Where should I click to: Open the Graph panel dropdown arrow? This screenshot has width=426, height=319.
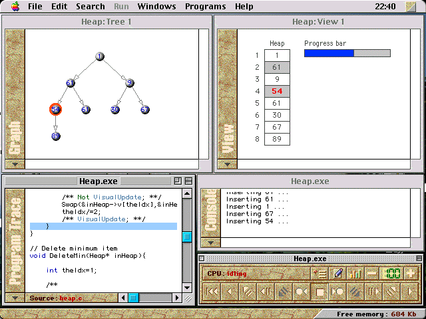tap(15, 164)
